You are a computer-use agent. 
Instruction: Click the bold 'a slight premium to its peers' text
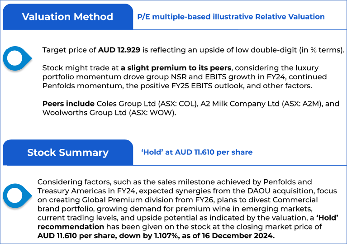(176, 68)
